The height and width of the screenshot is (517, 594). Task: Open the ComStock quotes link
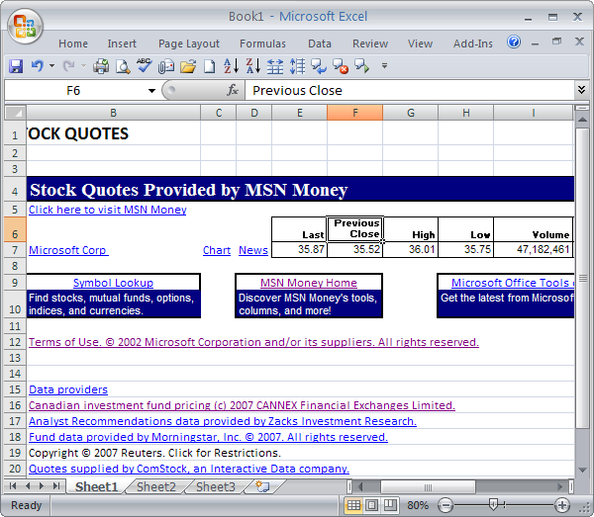click(x=189, y=469)
